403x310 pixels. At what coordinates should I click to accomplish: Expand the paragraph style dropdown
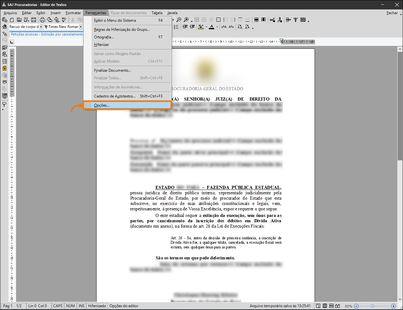point(41,27)
